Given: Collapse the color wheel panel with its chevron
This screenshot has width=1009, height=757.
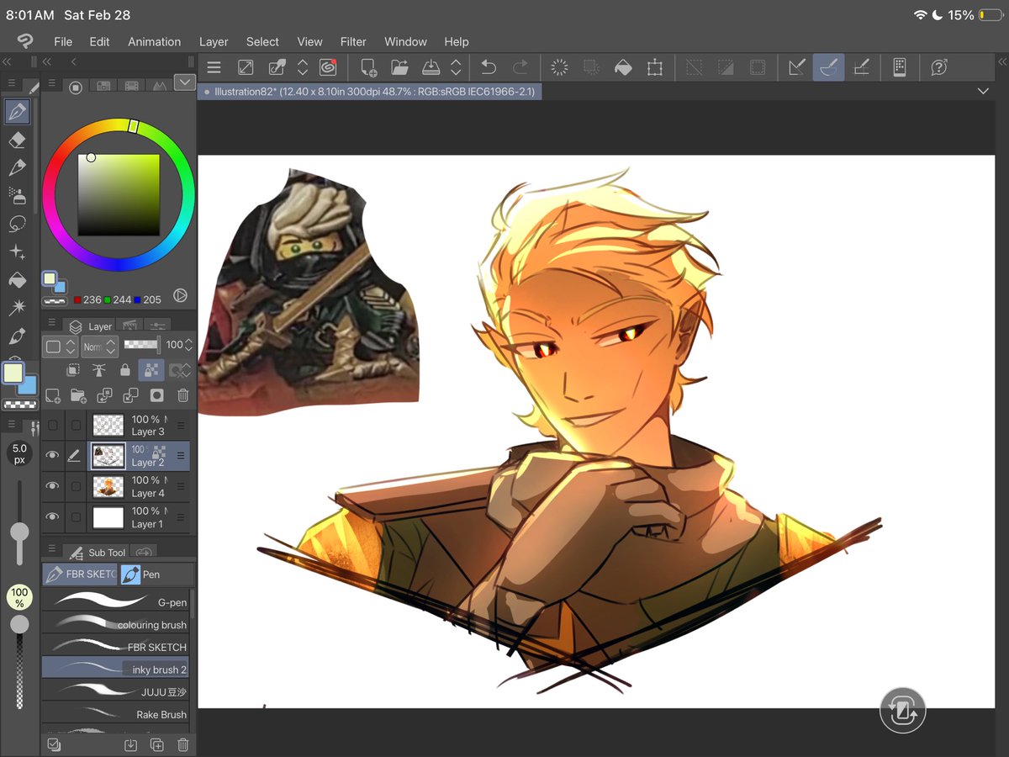Looking at the screenshot, I should (184, 82).
